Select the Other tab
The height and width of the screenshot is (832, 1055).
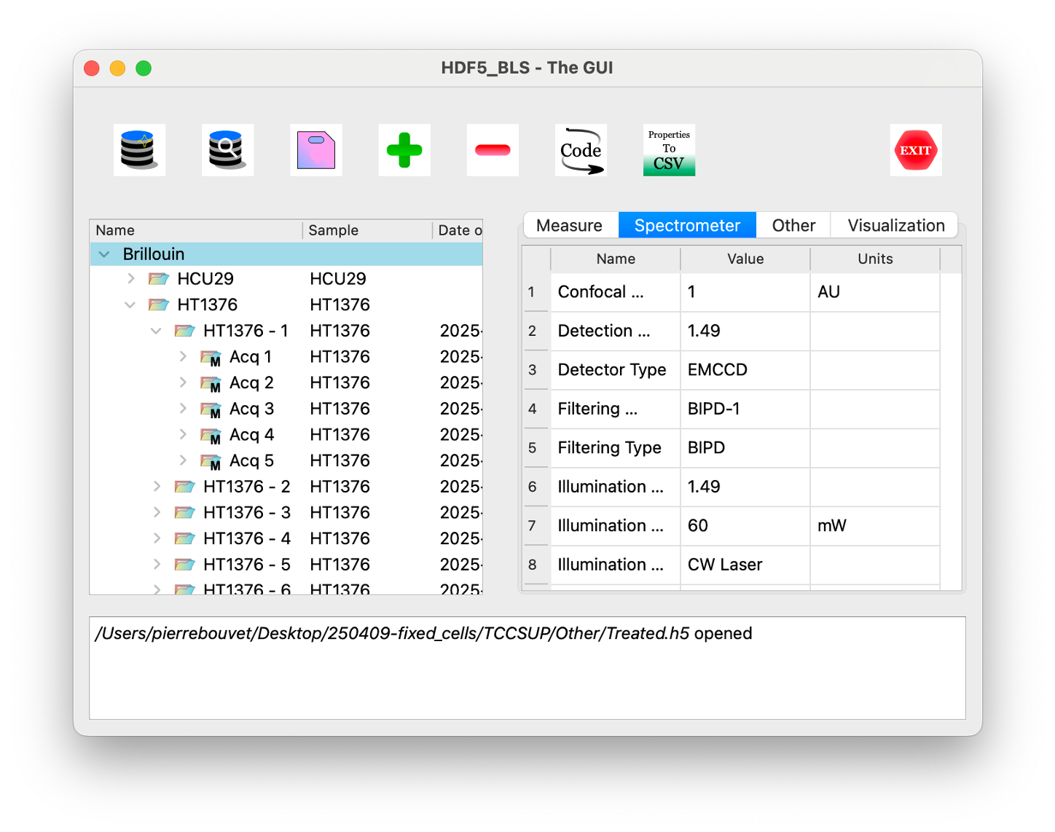[x=793, y=226]
